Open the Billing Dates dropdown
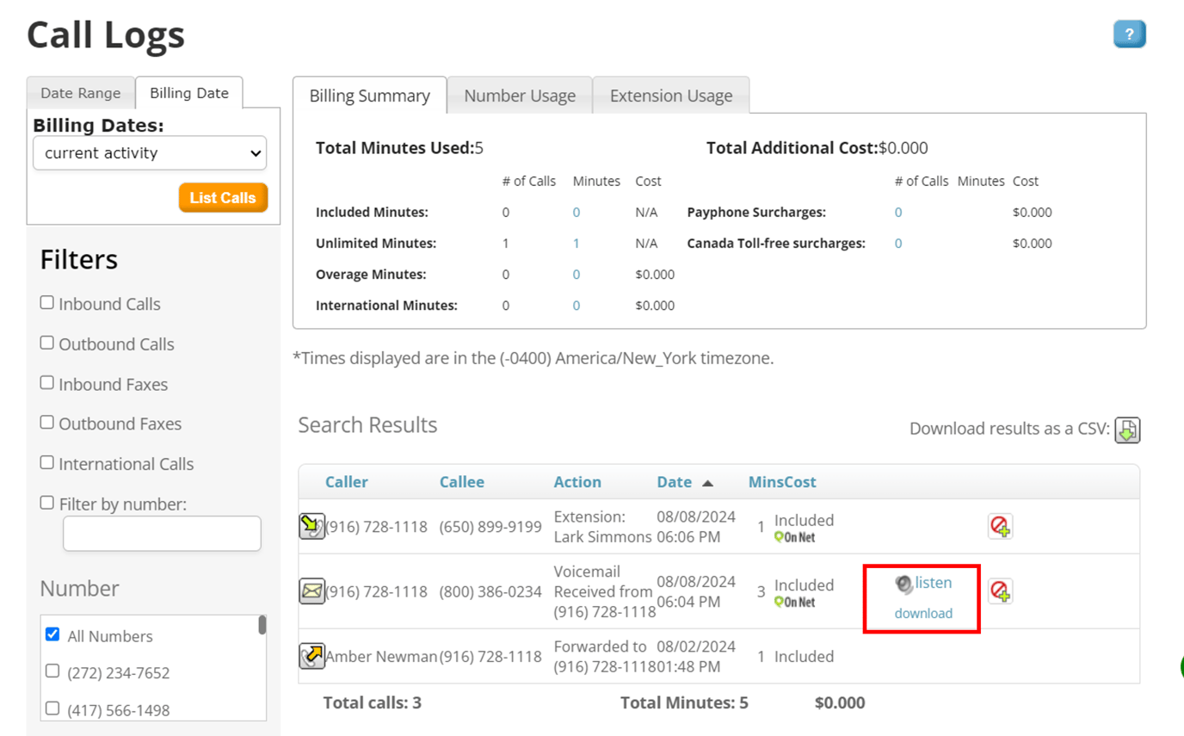Viewport: 1184px width, 736px height. click(x=149, y=153)
